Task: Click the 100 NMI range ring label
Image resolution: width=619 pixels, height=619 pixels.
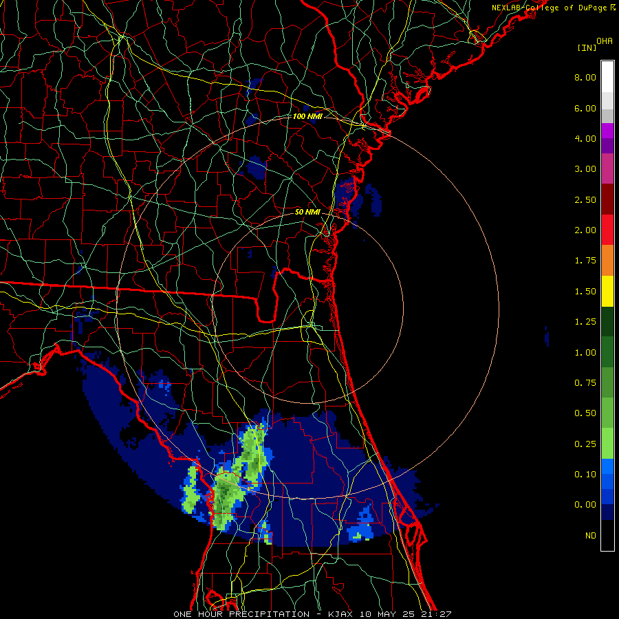Action: 307,116
